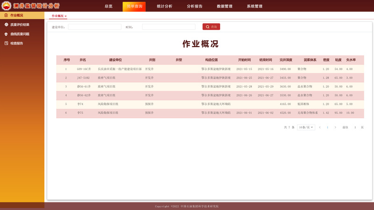Viewport: 374px width, 210px height.
Task: Click the 作业概况 sidebar icon
Action: (x=6, y=15)
